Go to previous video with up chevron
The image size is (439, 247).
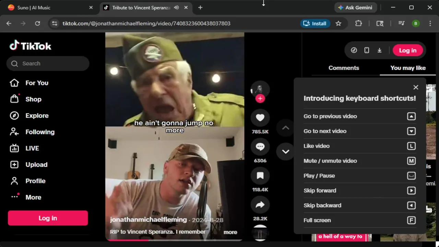click(x=285, y=128)
